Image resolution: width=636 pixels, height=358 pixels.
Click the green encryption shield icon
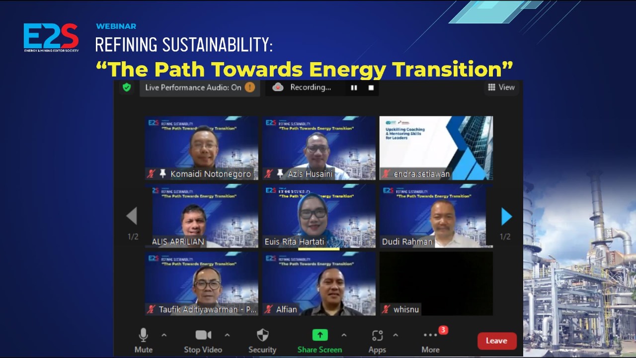(127, 88)
